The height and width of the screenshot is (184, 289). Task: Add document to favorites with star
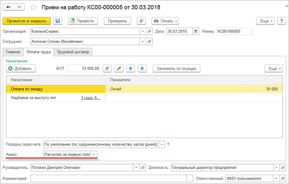33,7
